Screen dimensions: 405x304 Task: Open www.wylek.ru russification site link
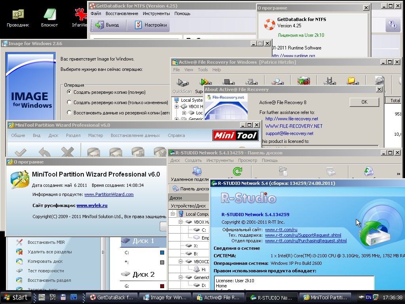pos(92,205)
